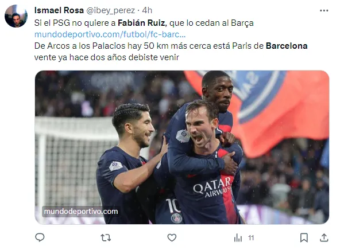Click the Ismael Rosa display name
344x250 pixels.
[59, 10]
